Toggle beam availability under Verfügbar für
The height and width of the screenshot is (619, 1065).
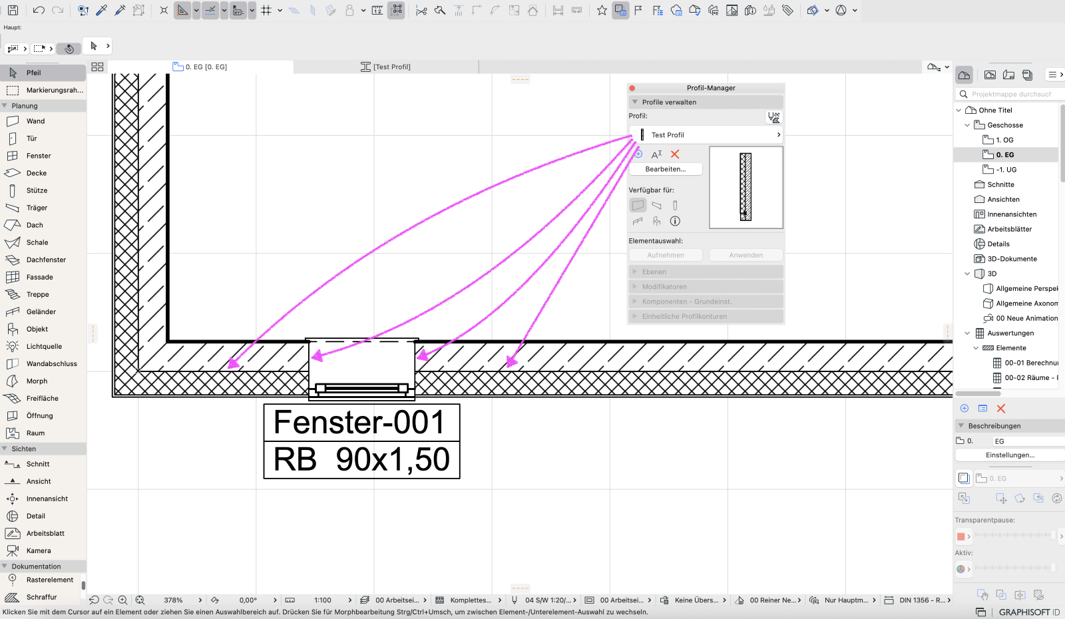tap(657, 205)
